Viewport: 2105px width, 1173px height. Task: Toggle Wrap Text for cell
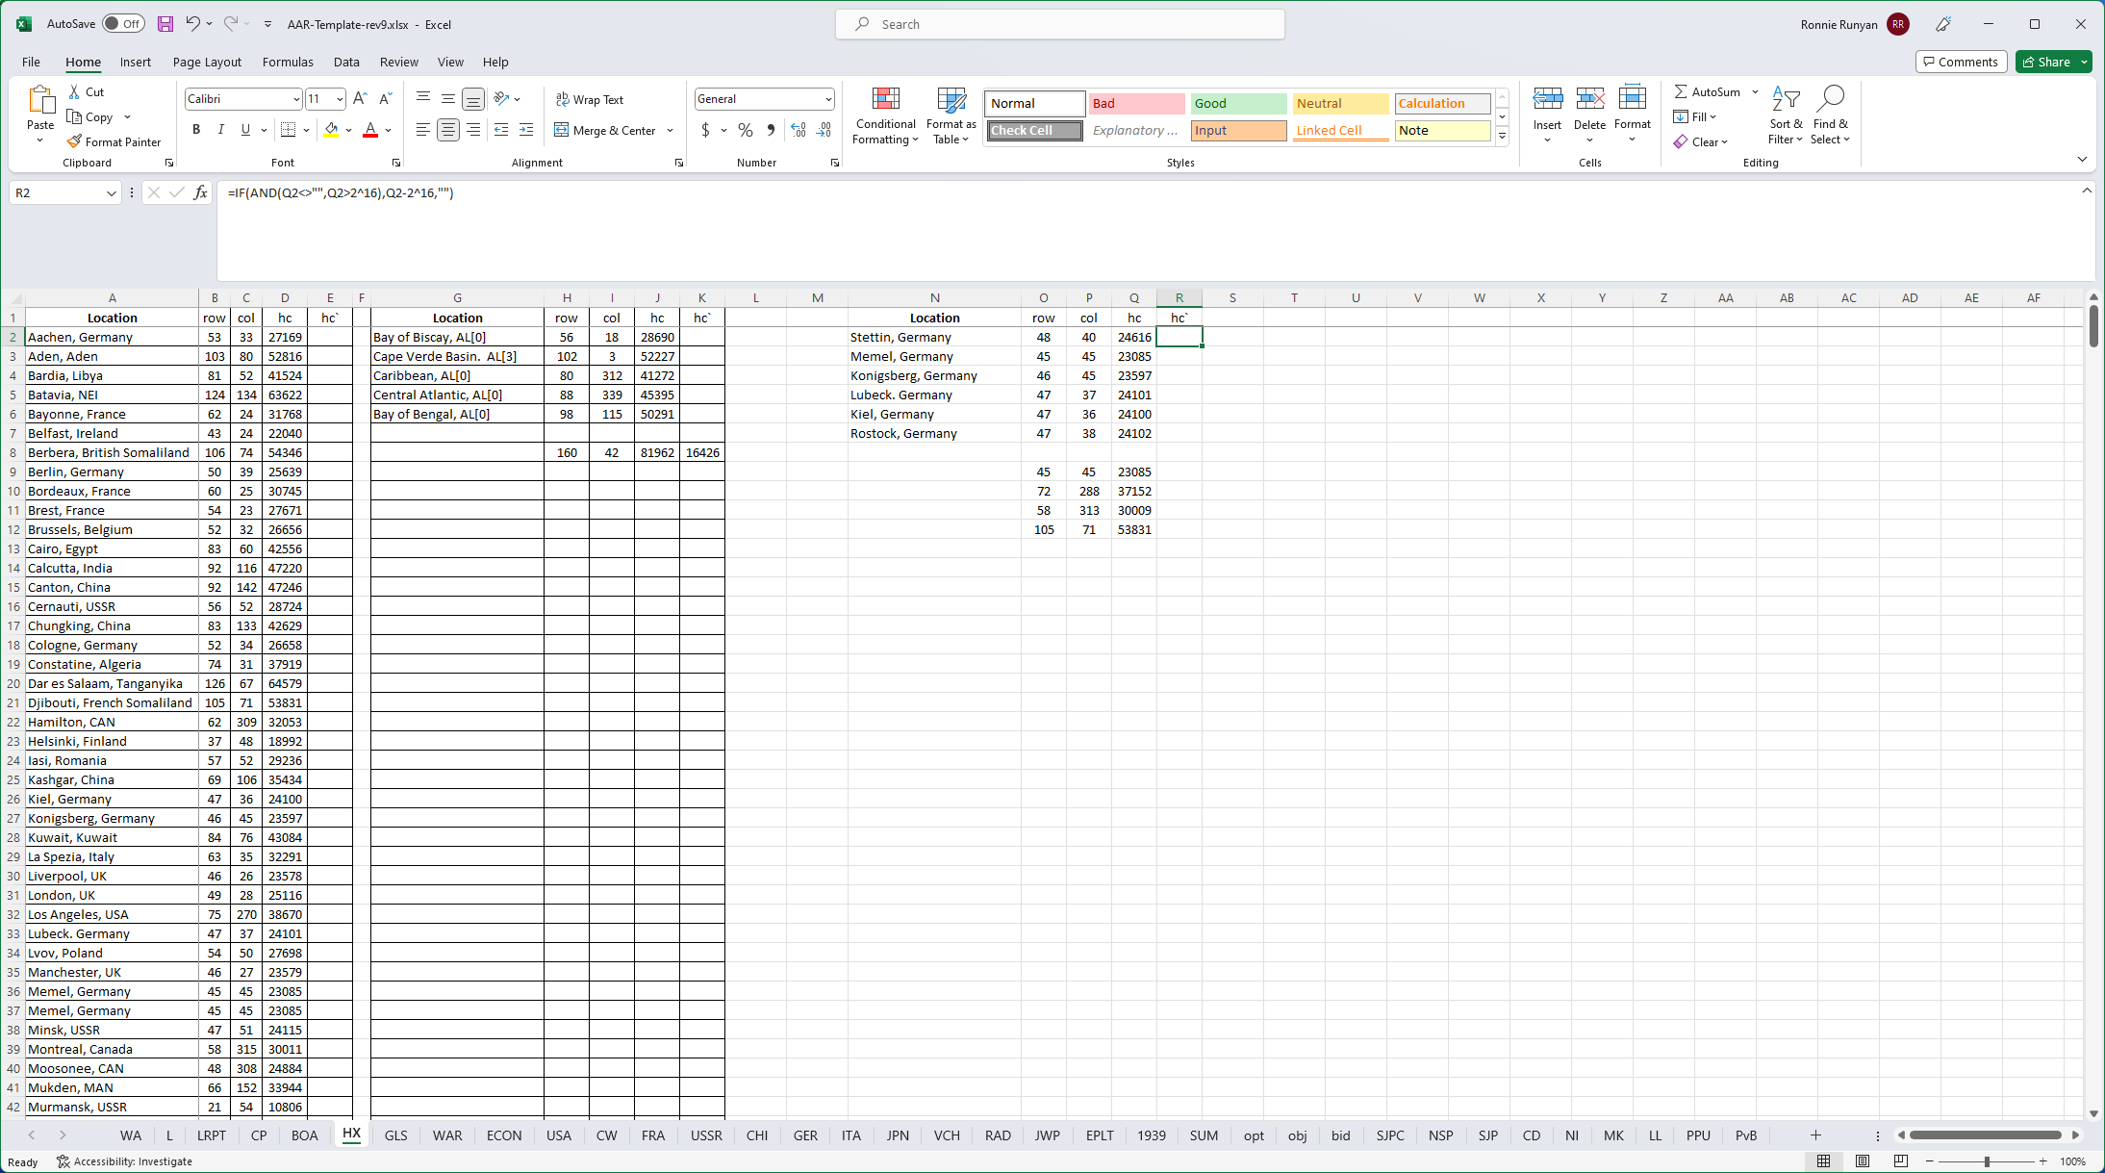(x=590, y=99)
